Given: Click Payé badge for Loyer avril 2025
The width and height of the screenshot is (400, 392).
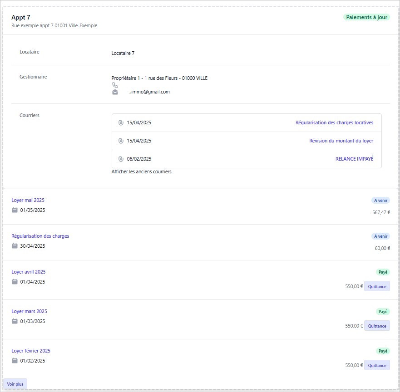Looking at the screenshot, I should point(383,272).
